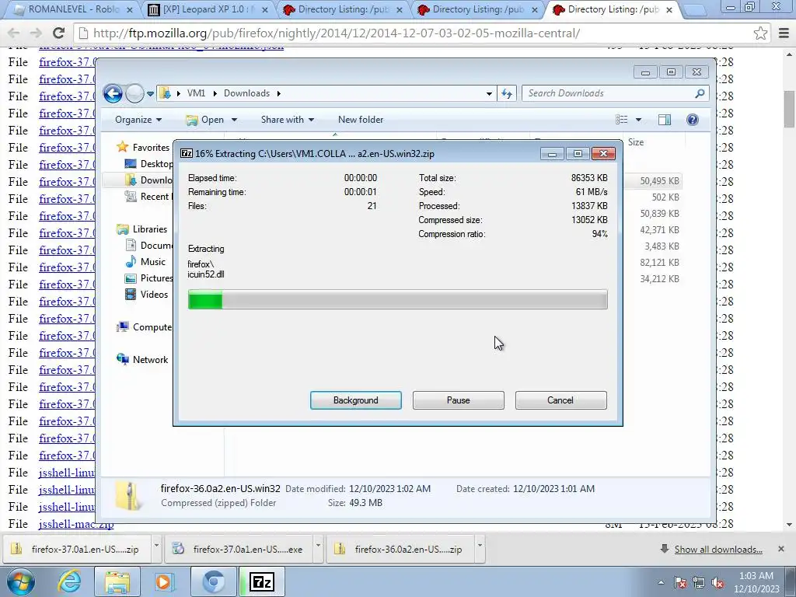Click the Open toolbar button

[205, 120]
